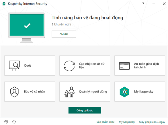Click the green protection status monitor image

click(x=27, y=27)
